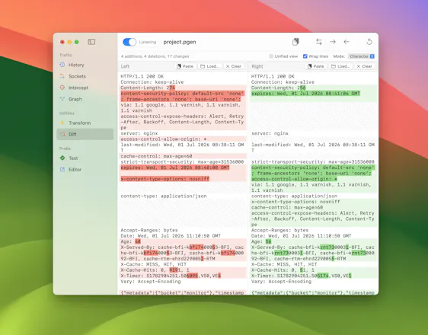
Task: Click right content-type: application/json line
Action: tap(294, 196)
